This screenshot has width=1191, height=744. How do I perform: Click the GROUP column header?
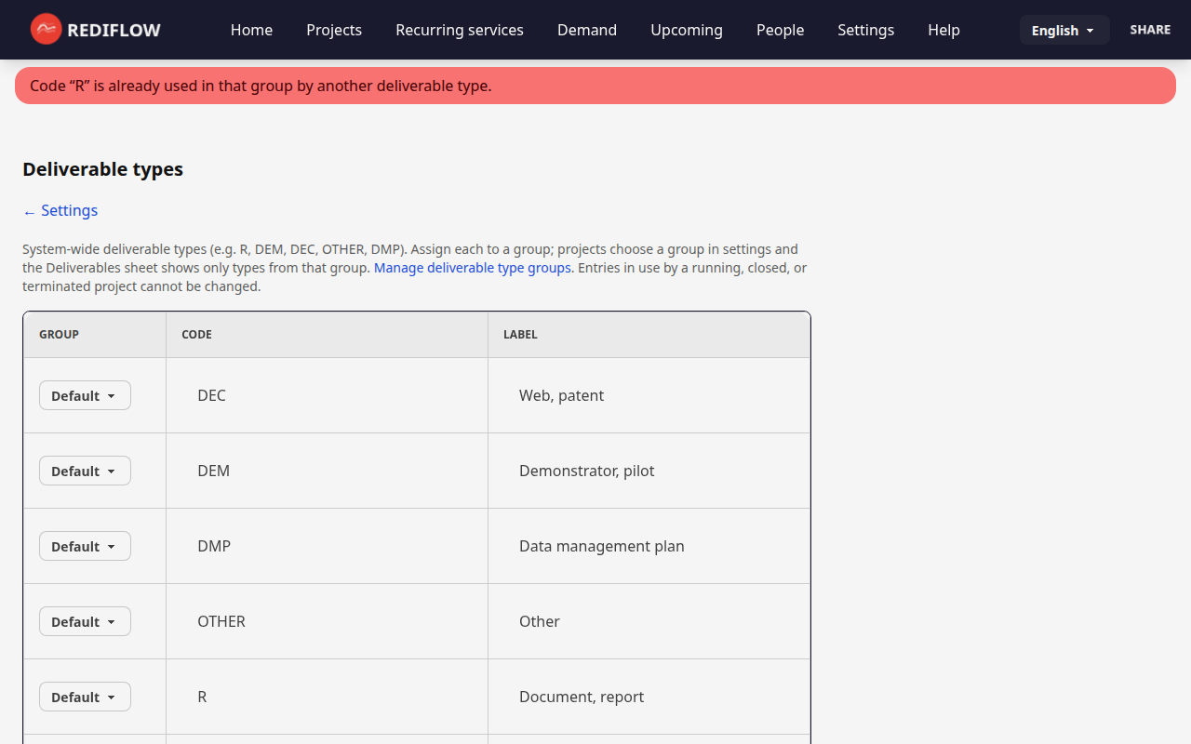(x=59, y=334)
